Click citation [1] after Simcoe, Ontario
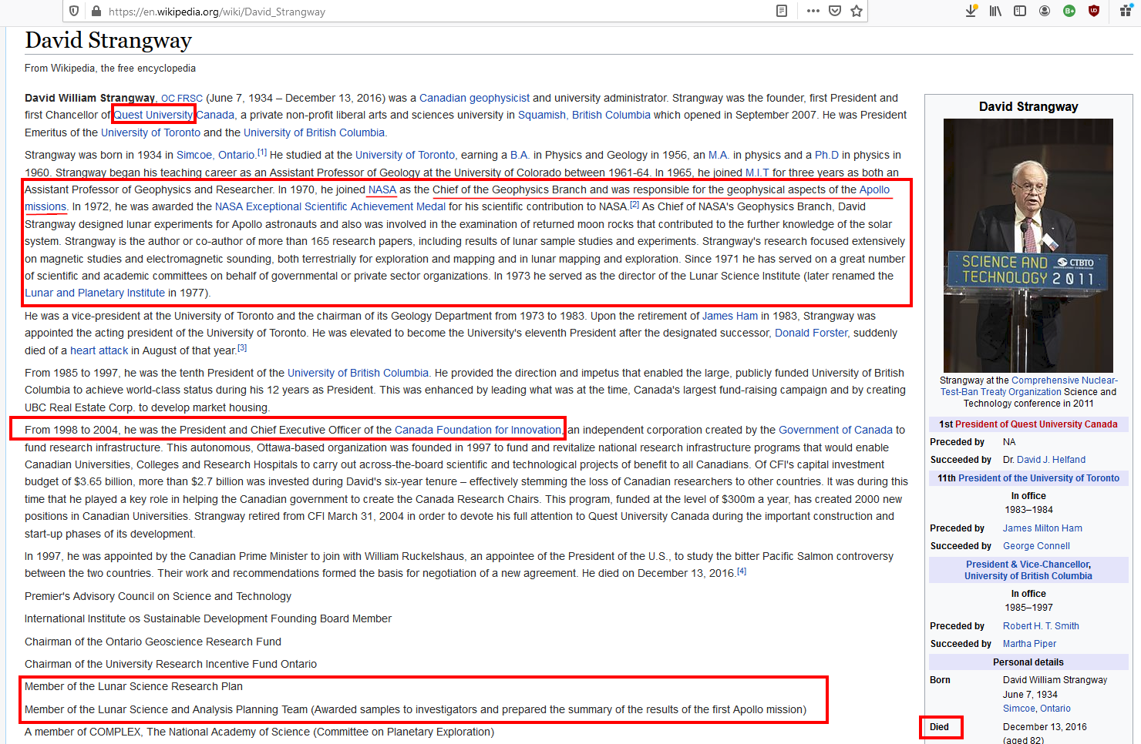The image size is (1141, 744). (x=262, y=152)
